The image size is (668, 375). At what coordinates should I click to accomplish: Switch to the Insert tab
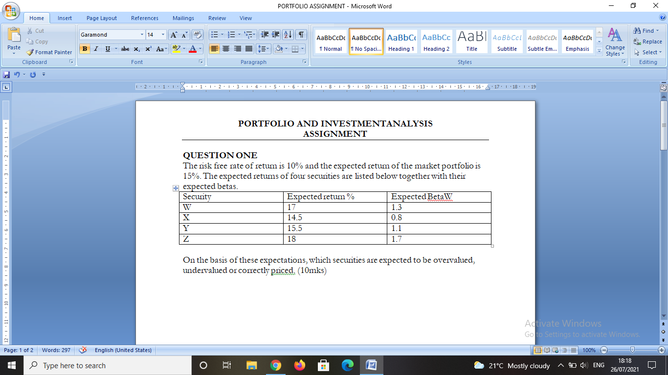point(65,18)
